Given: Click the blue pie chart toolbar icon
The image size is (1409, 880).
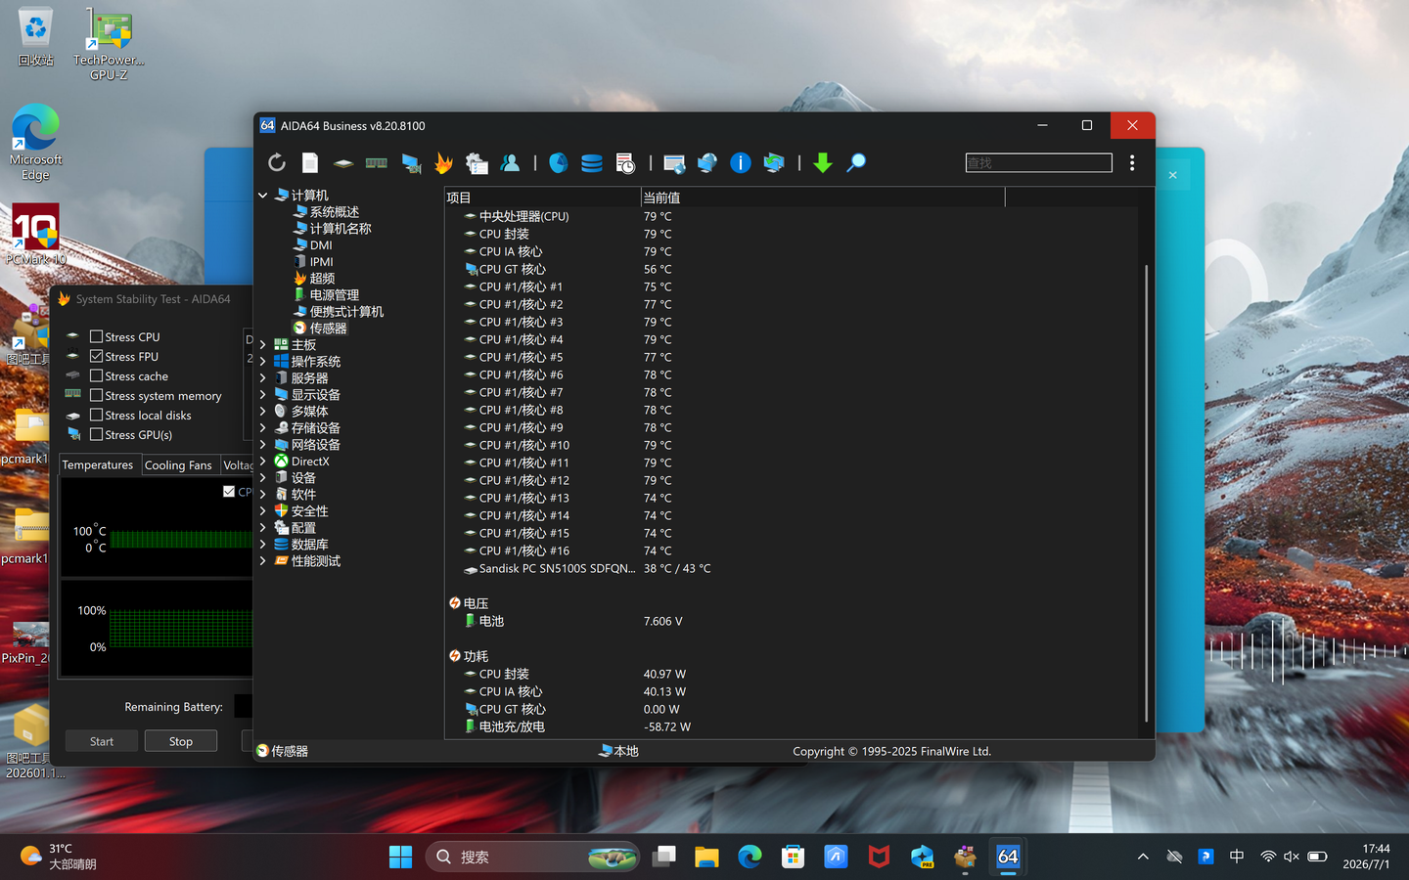Looking at the screenshot, I should click(x=559, y=163).
